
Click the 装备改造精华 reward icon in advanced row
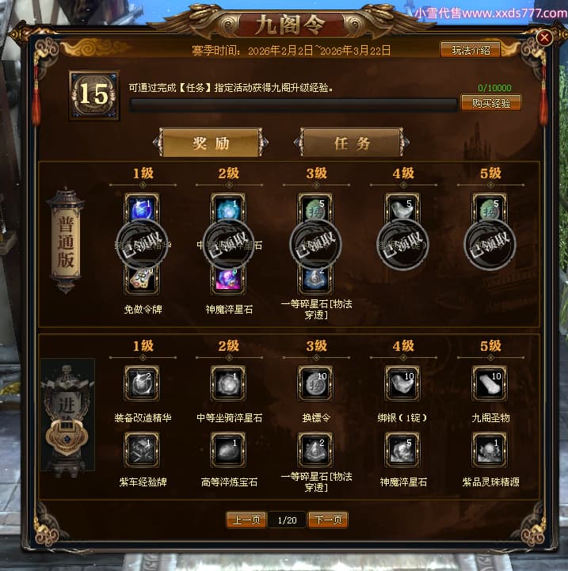(x=142, y=383)
